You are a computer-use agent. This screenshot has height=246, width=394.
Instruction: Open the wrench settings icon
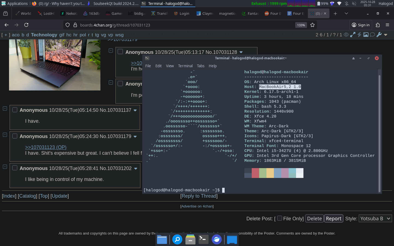tap(379, 35)
